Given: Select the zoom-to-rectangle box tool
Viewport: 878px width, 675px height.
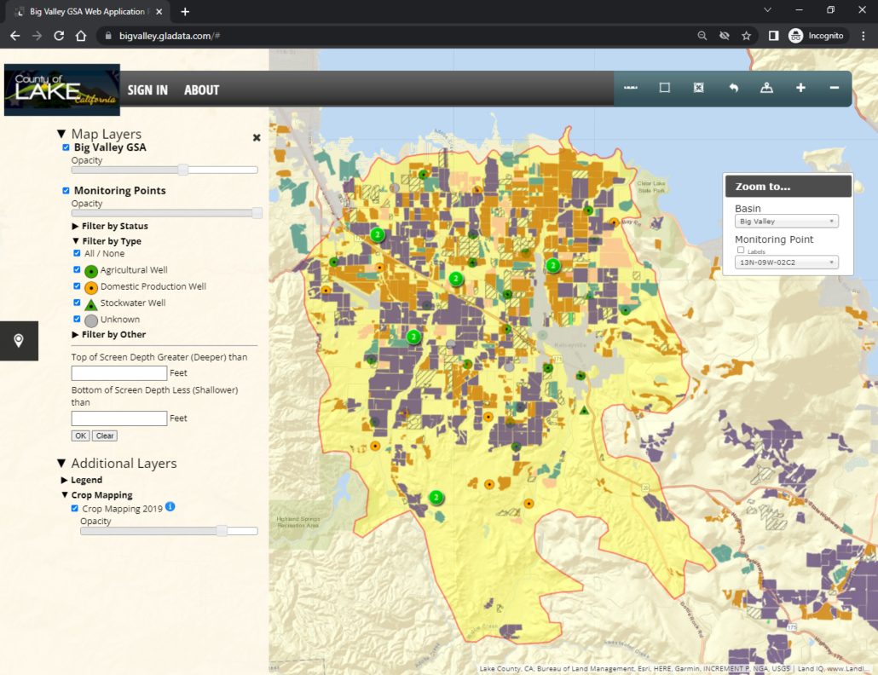Looking at the screenshot, I should pos(665,88).
